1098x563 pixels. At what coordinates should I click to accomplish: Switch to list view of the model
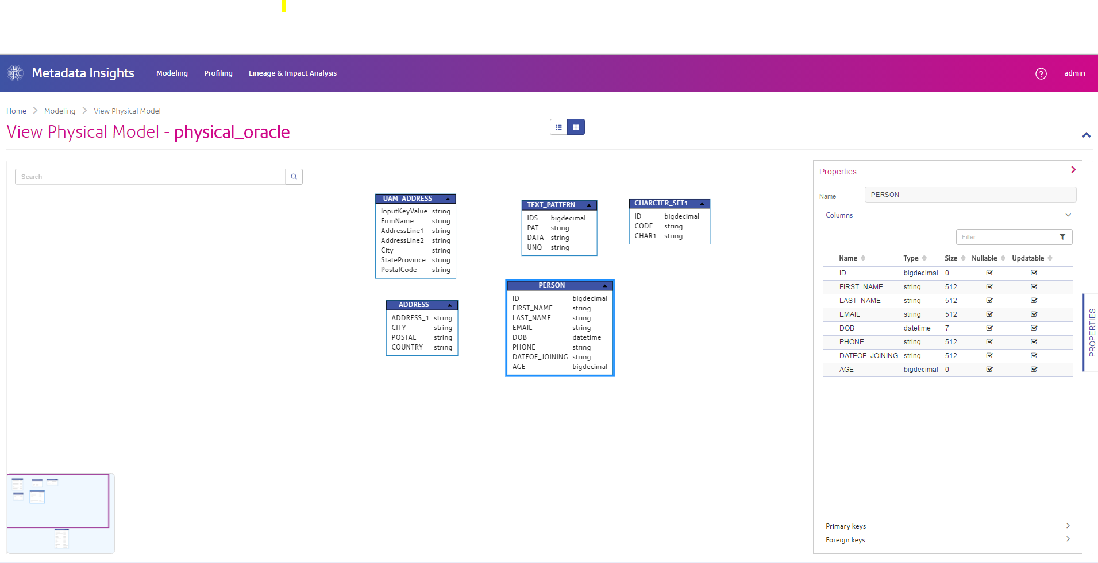(x=559, y=127)
